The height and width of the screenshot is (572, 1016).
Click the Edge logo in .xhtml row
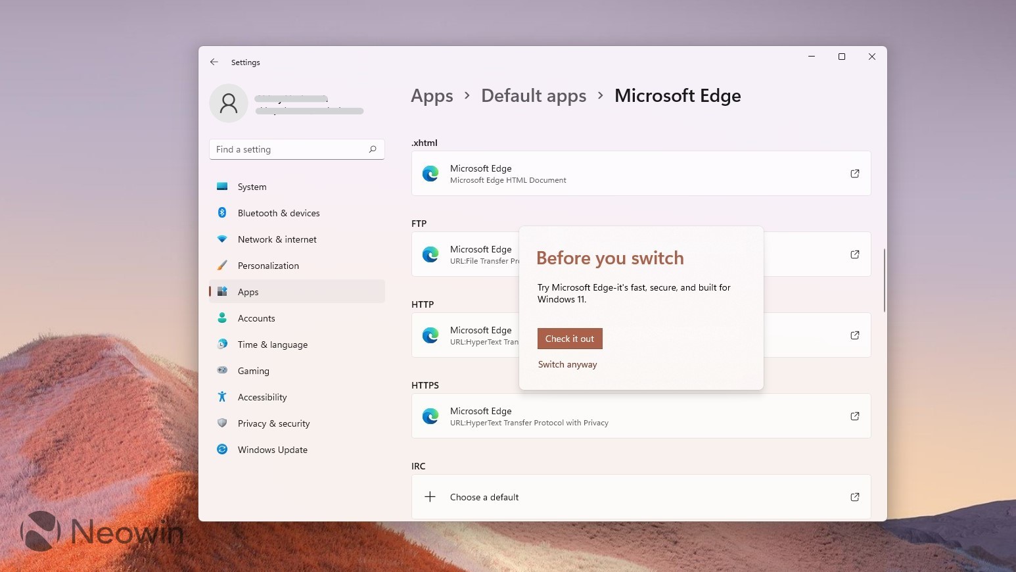click(430, 174)
